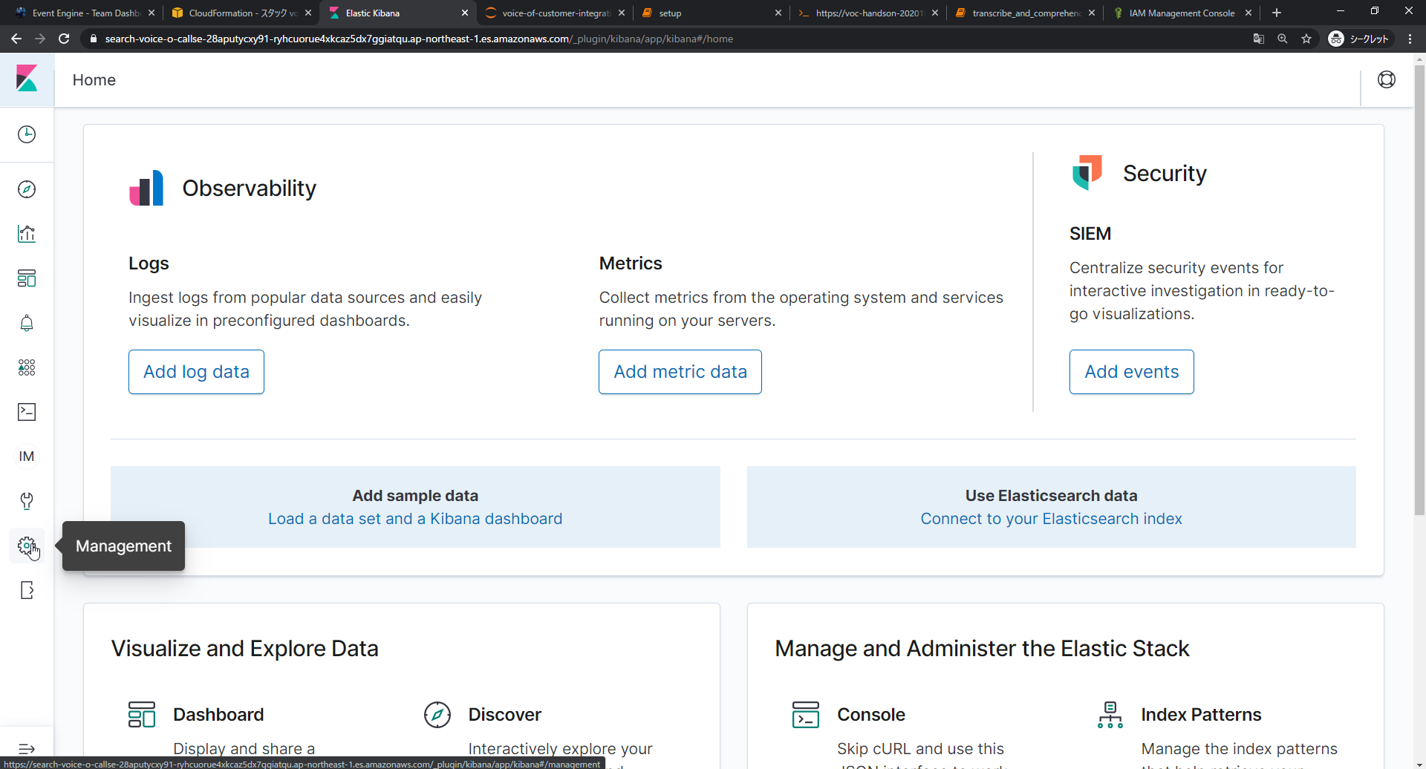Click the logout icon in sidebar
The image size is (1426, 769).
[x=27, y=590]
